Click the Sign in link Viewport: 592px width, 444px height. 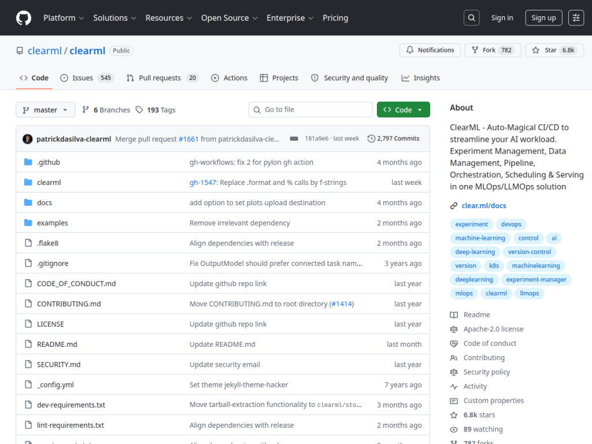(502, 18)
